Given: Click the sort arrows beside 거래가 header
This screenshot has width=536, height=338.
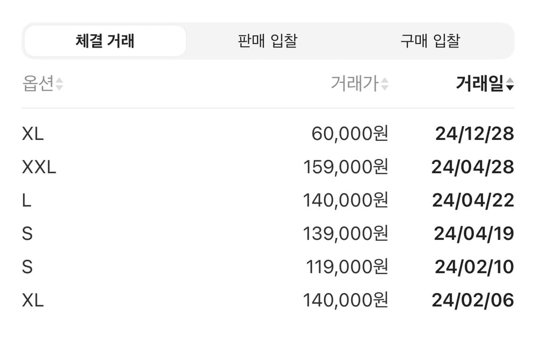Looking at the screenshot, I should pos(384,83).
